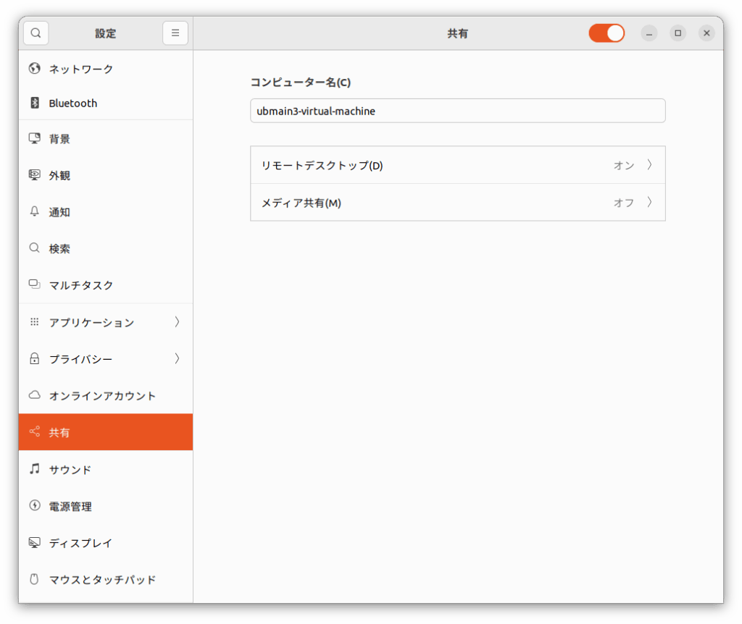The width and height of the screenshot is (742, 624).
Task: Click the コンピューター名(C) label
Action: pyautogui.click(x=301, y=82)
